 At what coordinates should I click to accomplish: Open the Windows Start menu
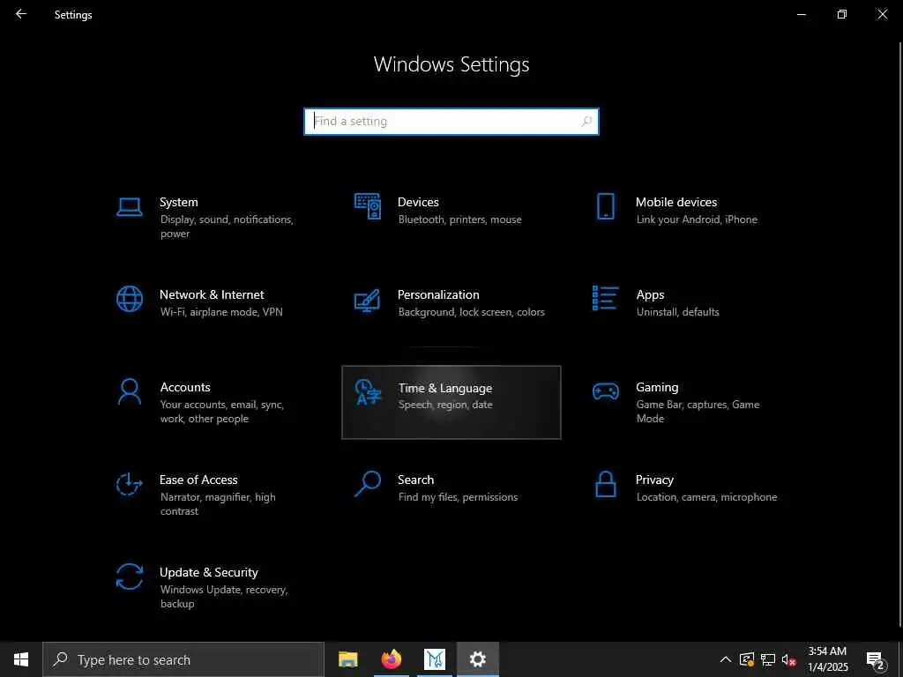click(21, 659)
